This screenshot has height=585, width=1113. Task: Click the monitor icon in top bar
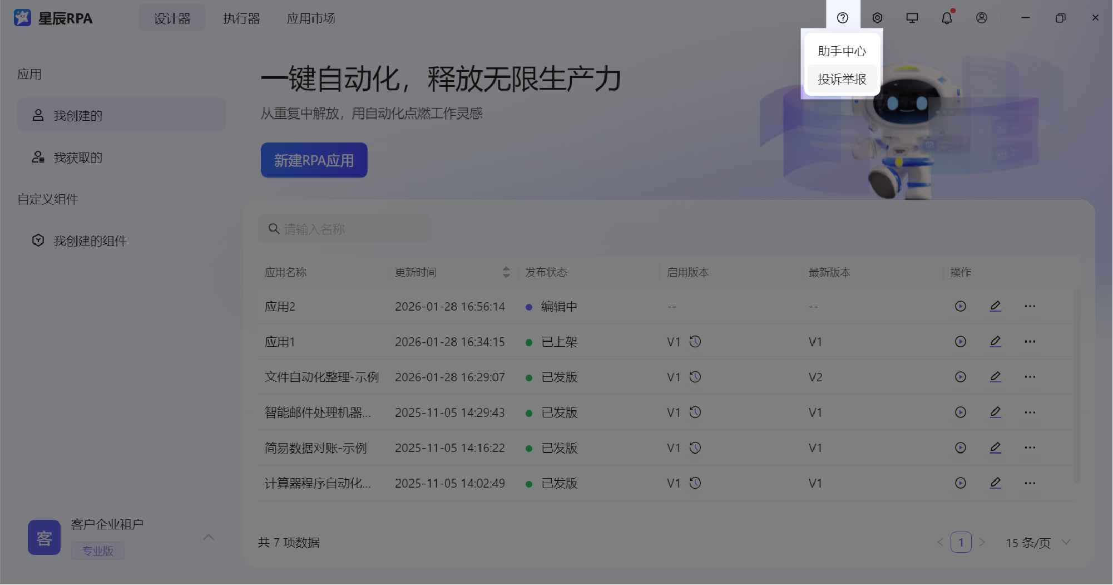(912, 18)
